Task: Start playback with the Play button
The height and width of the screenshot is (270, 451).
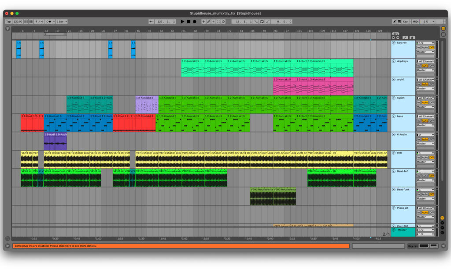Action: pos(182,22)
